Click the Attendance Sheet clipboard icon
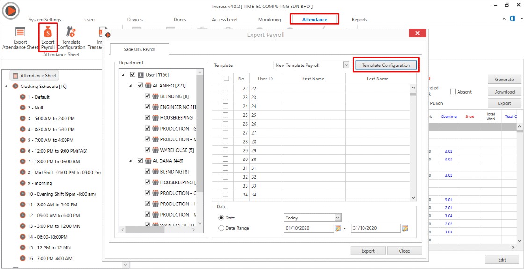Screen dimensions: 524x269 (15, 75)
